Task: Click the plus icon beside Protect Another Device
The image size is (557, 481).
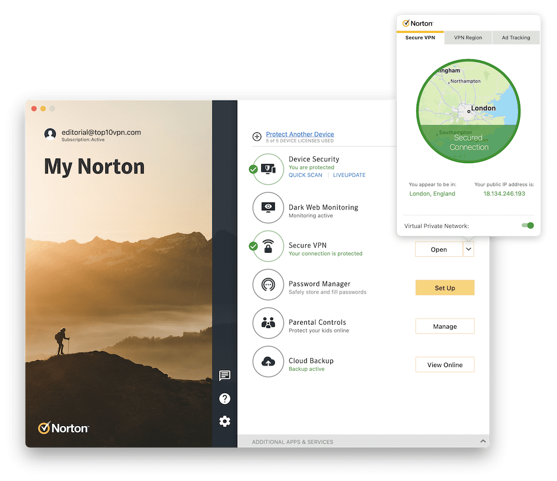Action: pos(257,137)
